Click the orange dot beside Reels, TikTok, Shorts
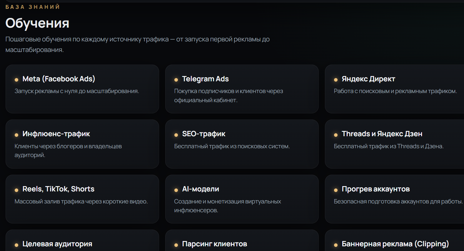The image size is (464, 251). point(16,190)
